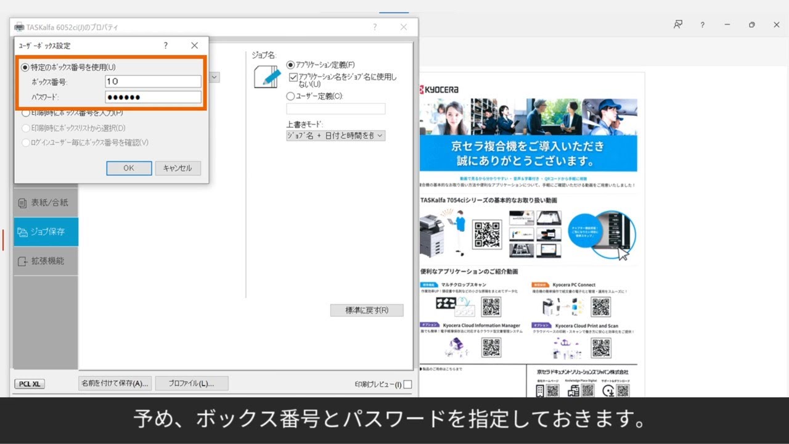The height and width of the screenshot is (444, 789).
Task: Click the ? help button in the properties title bar
Action: [x=375, y=27]
